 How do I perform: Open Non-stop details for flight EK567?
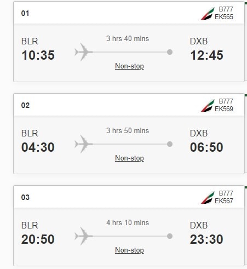[129, 250]
